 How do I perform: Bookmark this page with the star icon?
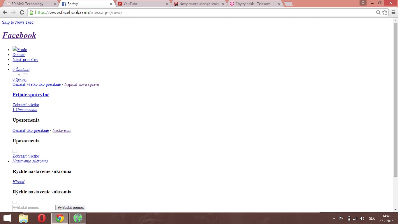point(385,12)
